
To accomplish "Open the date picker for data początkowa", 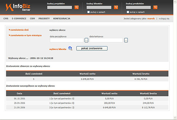I will coord(86,40).
